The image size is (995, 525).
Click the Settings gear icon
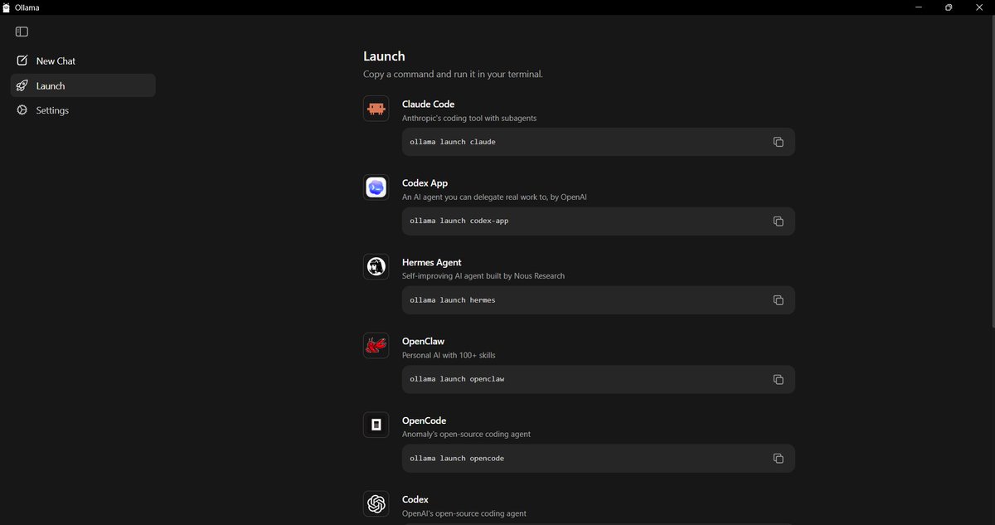click(22, 110)
